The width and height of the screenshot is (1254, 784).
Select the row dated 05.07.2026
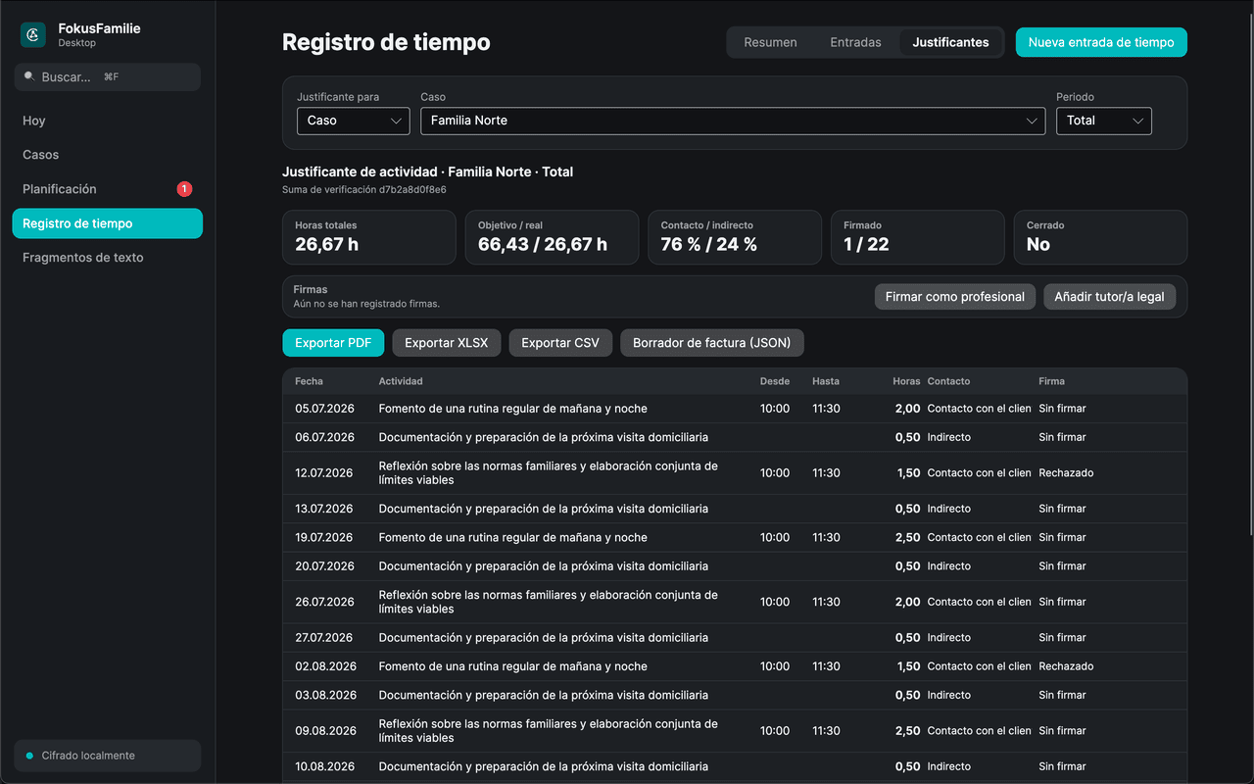click(735, 409)
